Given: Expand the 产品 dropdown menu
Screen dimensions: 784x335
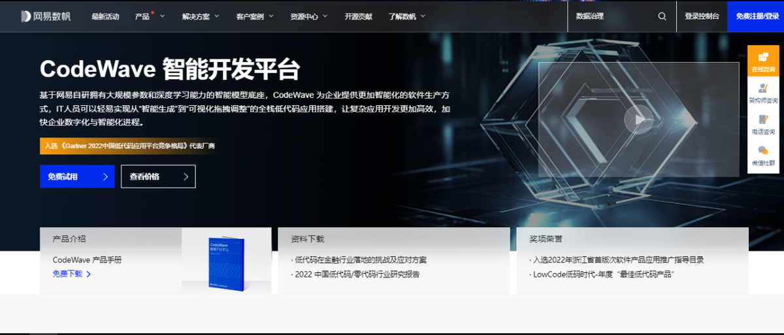Looking at the screenshot, I should click(x=150, y=16).
